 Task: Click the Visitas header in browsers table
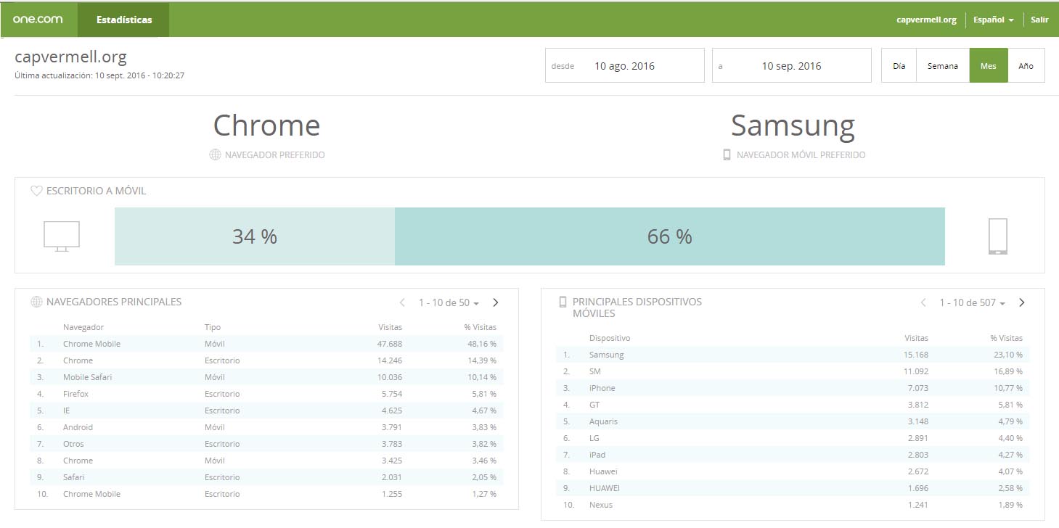click(x=391, y=327)
